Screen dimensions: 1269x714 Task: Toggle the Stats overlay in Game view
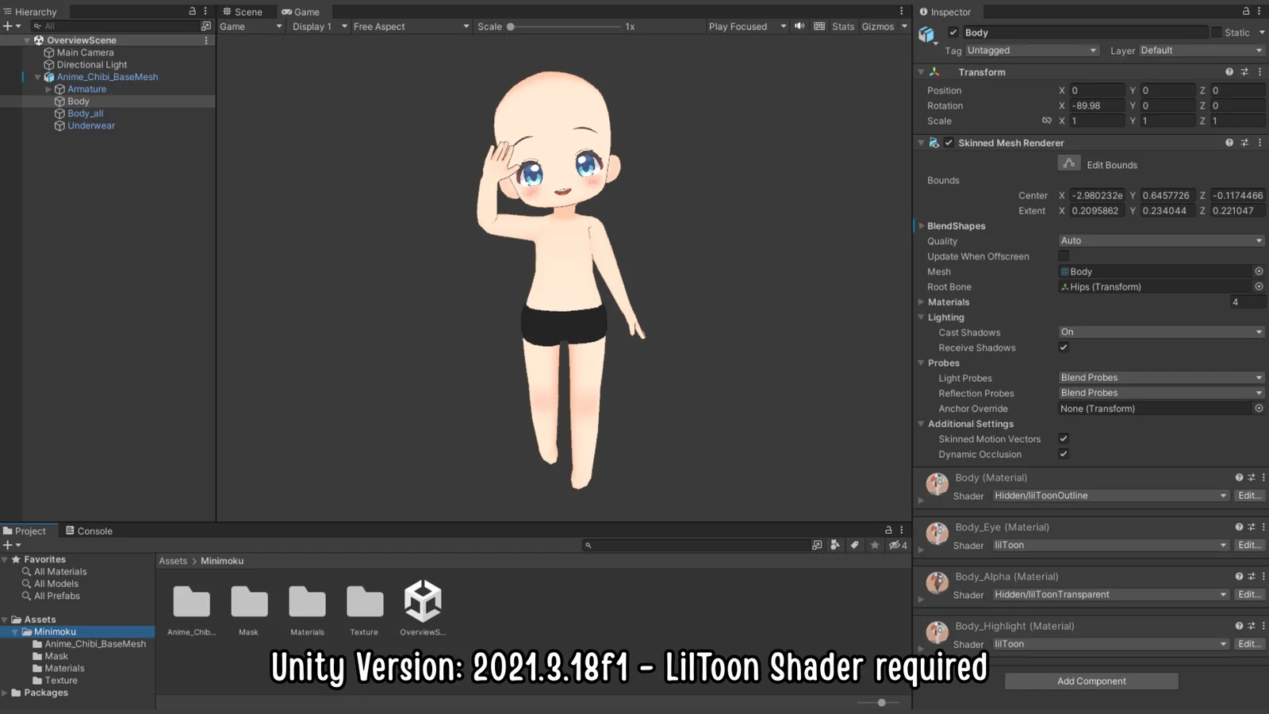[842, 25]
